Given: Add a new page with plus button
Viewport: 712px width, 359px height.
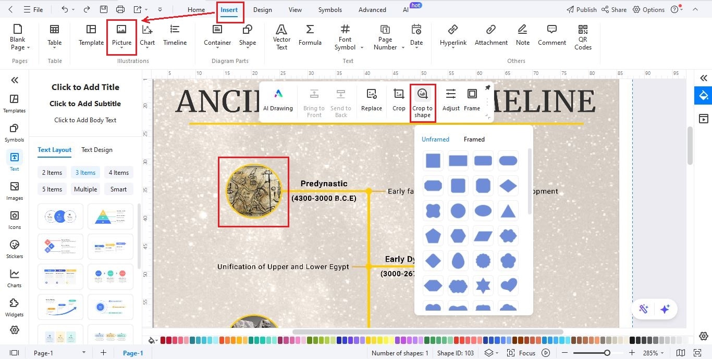Looking at the screenshot, I should click(103, 353).
